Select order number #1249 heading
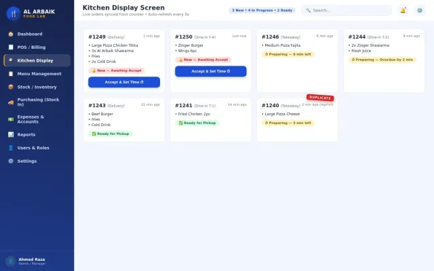The image size is (434, 271). click(x=97, y=37)
